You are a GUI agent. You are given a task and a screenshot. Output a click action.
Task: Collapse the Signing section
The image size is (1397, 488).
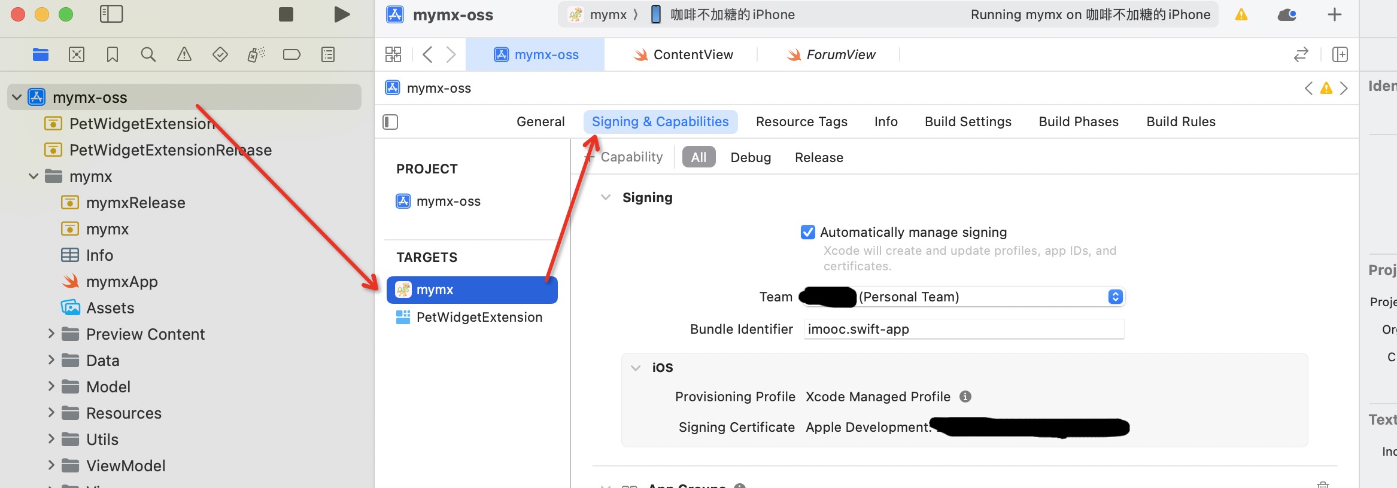(x=606, y=197)
